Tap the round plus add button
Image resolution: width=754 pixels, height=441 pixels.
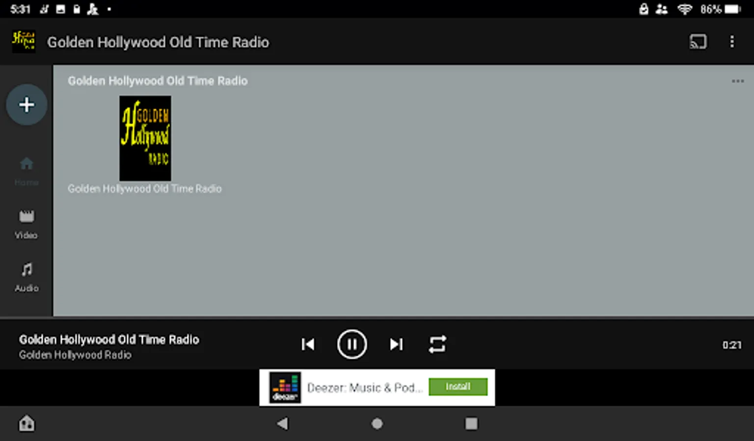click(x=27, y=104)
